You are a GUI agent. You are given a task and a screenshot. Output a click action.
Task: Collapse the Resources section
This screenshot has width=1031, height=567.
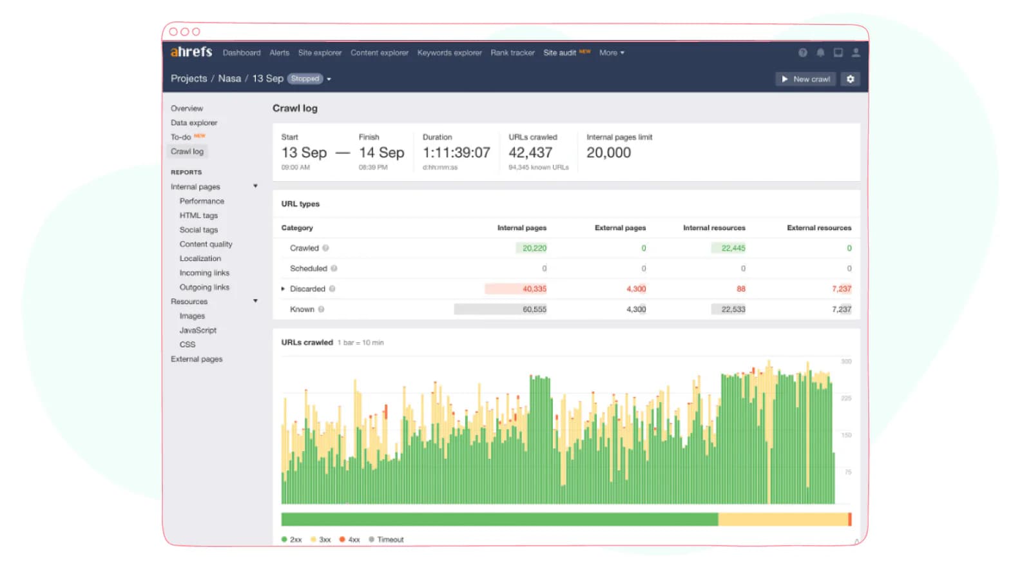pos(255,301)
